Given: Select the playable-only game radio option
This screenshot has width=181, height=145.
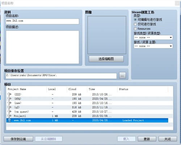Looking at the screenshot, I should (x=135, y=24).
